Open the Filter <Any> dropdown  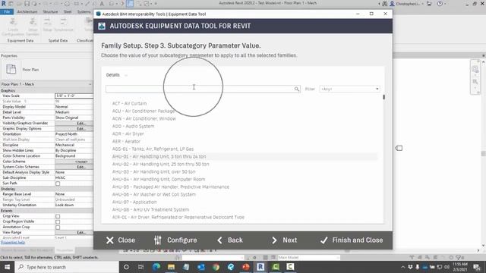coord(349,89)
